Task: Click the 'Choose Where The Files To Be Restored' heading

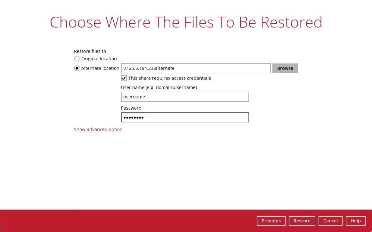Action: pyautogui.click(x=186, y=22)
